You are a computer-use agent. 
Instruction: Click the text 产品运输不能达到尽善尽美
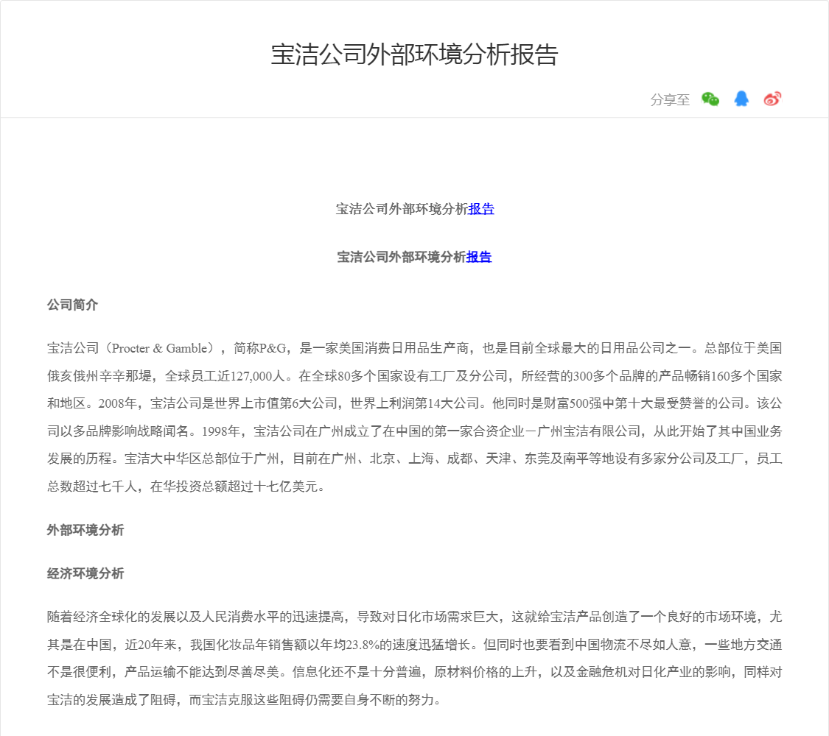click(201, 672)
